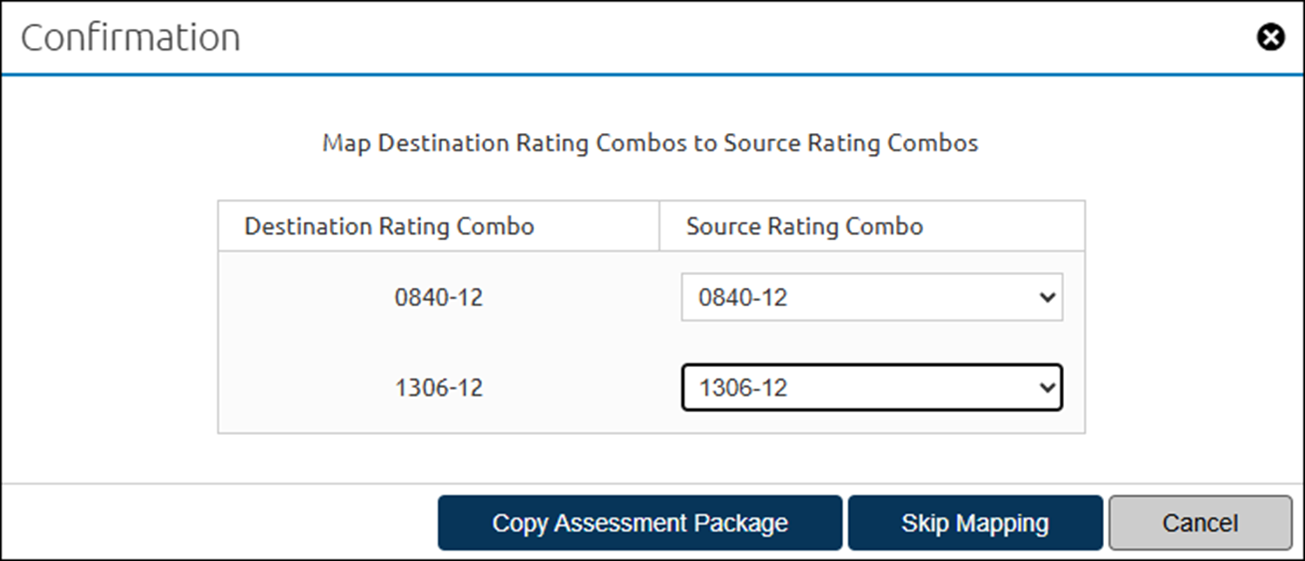Screen dimensions: 1305x561
Task: Open the Source Rating Combo dropdown for 0840-12
Action: pyautogui.click(x=872, y=297)
